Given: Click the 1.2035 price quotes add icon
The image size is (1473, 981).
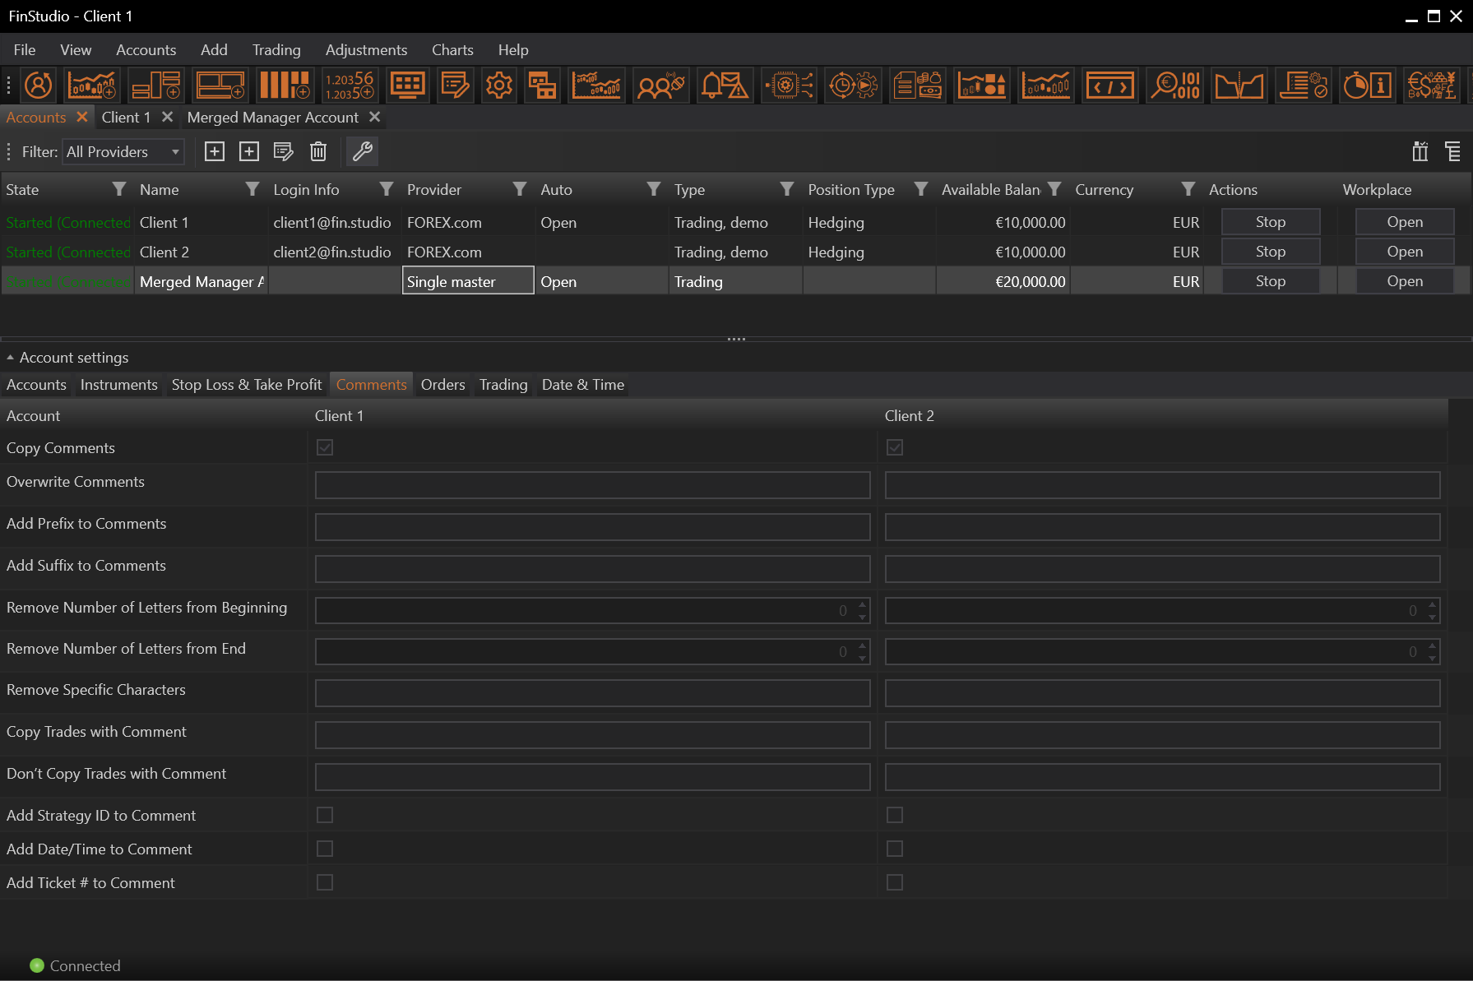Looking at the screenshot, I should (x=350, y=85).
